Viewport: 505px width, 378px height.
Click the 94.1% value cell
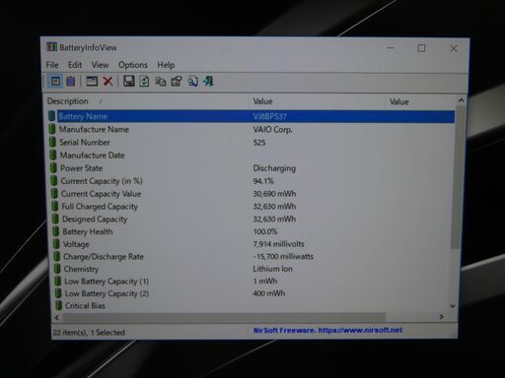pos(263,181)
